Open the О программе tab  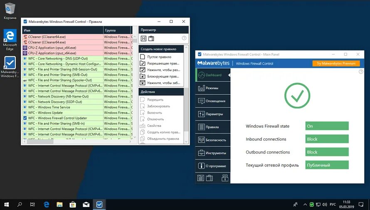click(x=213, y=166)
